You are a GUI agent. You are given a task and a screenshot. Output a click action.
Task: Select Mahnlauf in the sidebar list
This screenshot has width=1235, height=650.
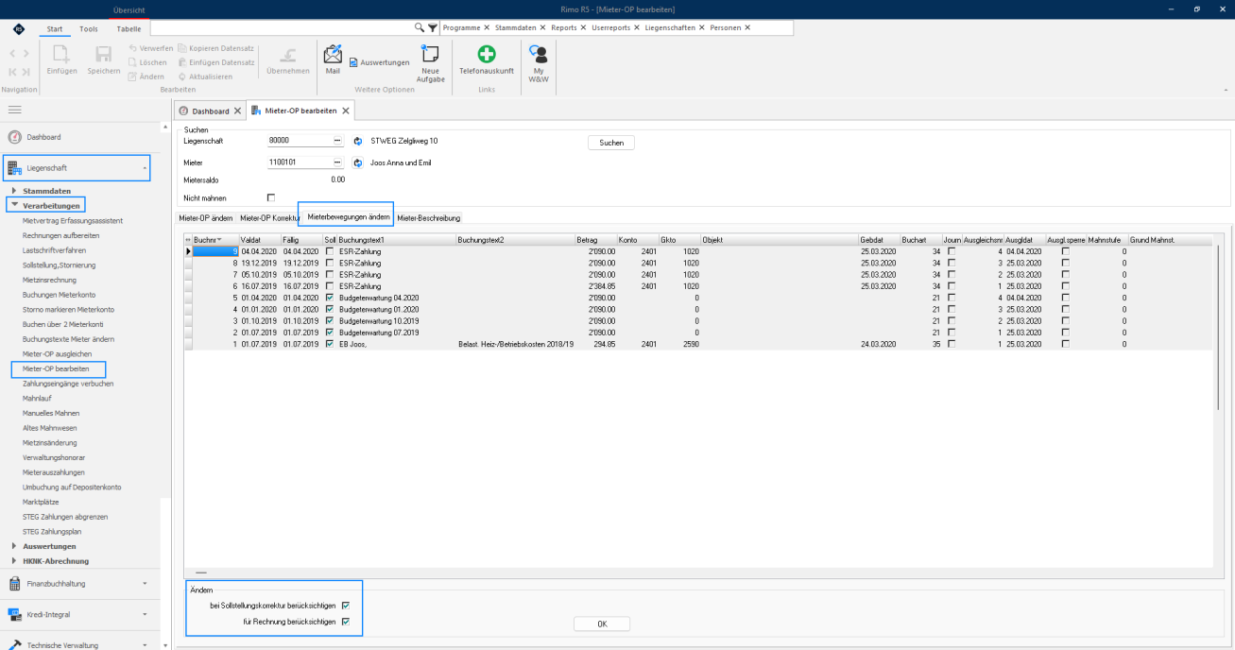(x=37, y=399)
